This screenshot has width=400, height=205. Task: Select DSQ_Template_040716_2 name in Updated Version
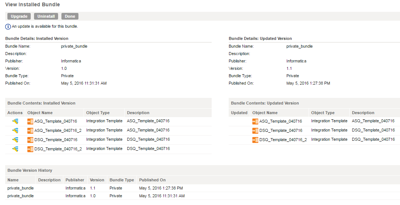[x=283, y=140]
